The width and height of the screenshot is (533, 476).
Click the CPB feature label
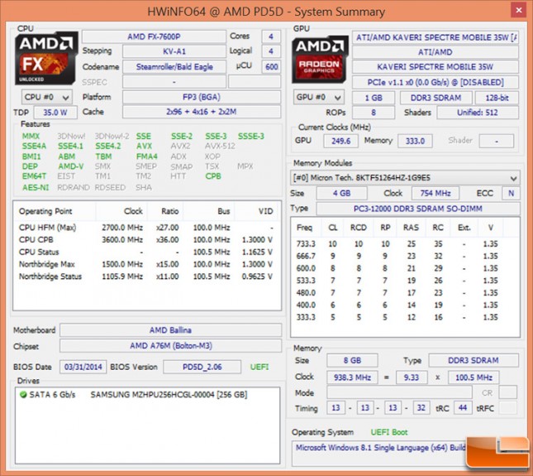[213, 176]
